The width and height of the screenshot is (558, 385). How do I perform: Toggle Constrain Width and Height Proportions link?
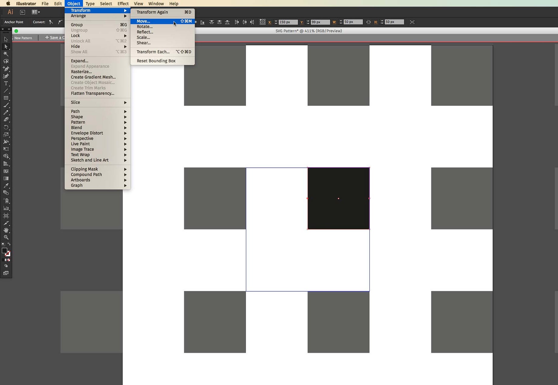point(368,22)
